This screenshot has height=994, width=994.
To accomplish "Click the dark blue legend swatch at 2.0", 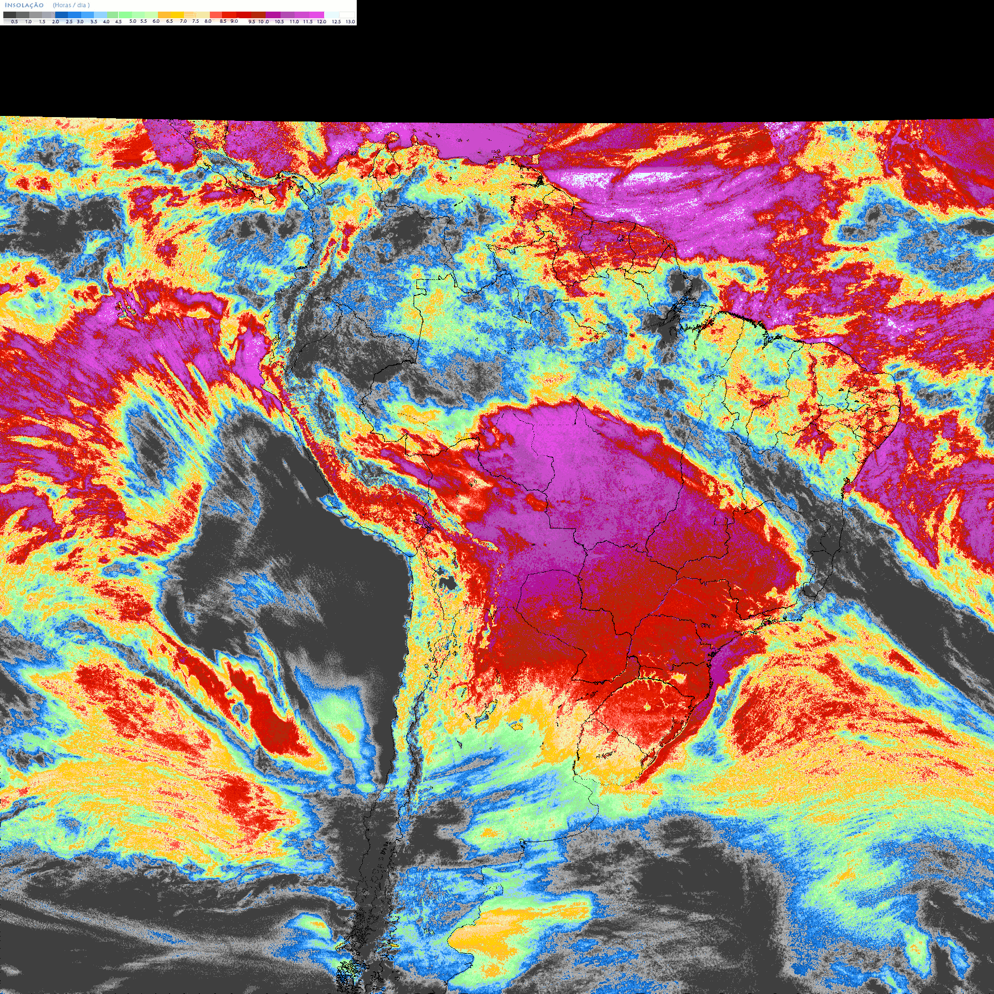I will tap(61, 15).
